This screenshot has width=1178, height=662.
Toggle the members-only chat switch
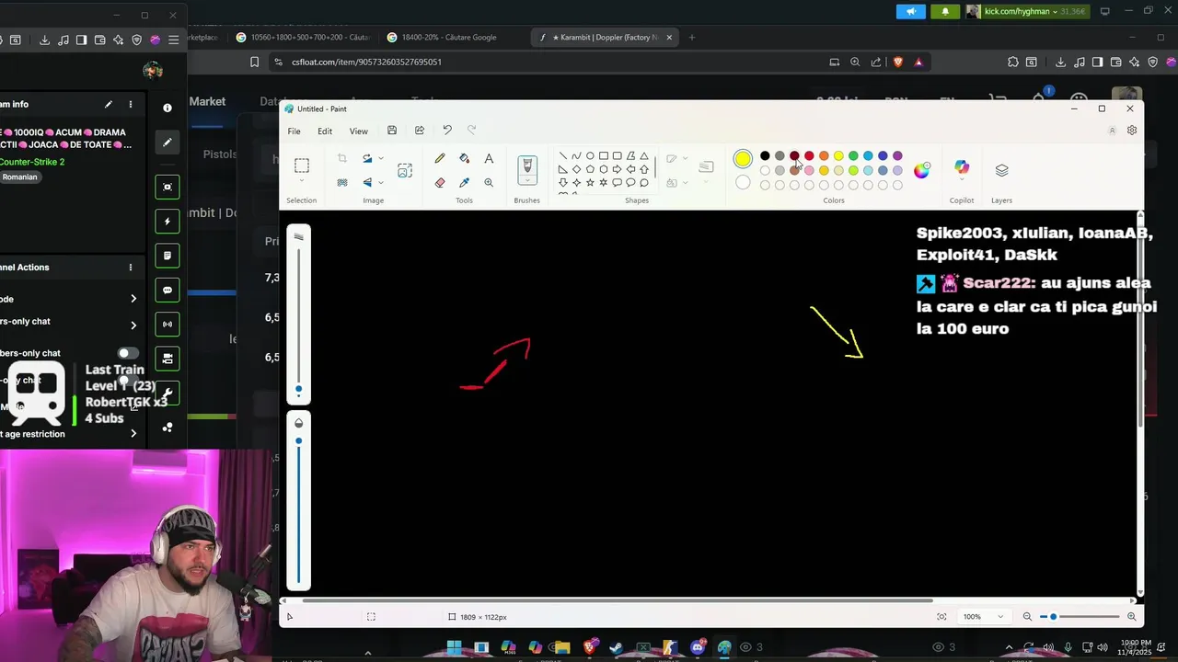[128, 353]
